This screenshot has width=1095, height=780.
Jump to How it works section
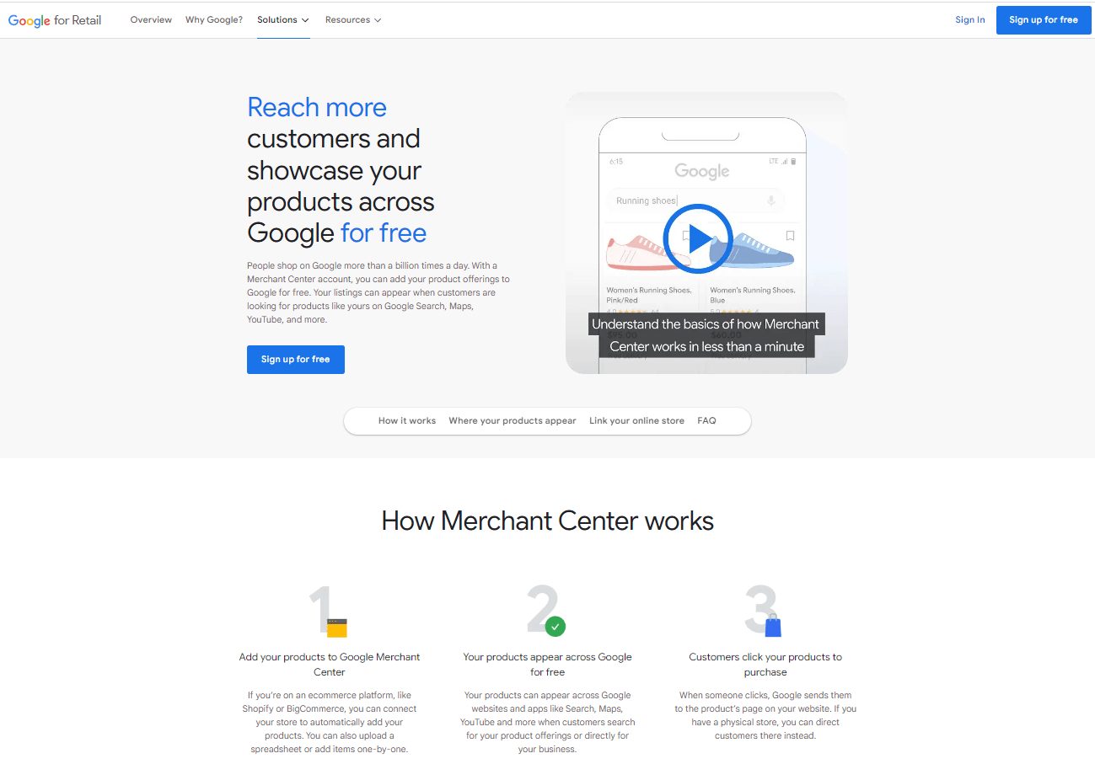(407, 420)
